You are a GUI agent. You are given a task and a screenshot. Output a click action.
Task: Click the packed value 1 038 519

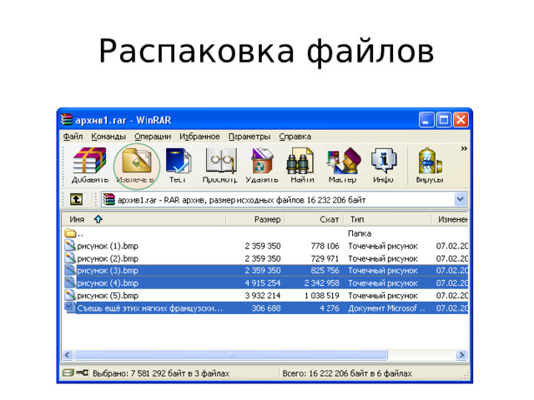click(x=322, y=296)
